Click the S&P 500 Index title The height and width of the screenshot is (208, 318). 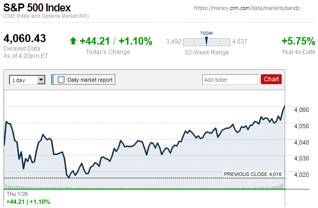click(x=37, y=8)
